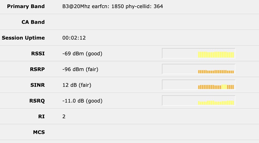
Task: Click the 00:02:12 uptime value
Action: [x=74, y=38]
